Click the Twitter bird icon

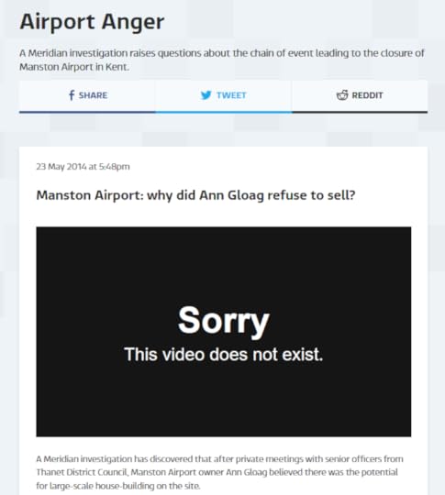(x=206, y=95)
